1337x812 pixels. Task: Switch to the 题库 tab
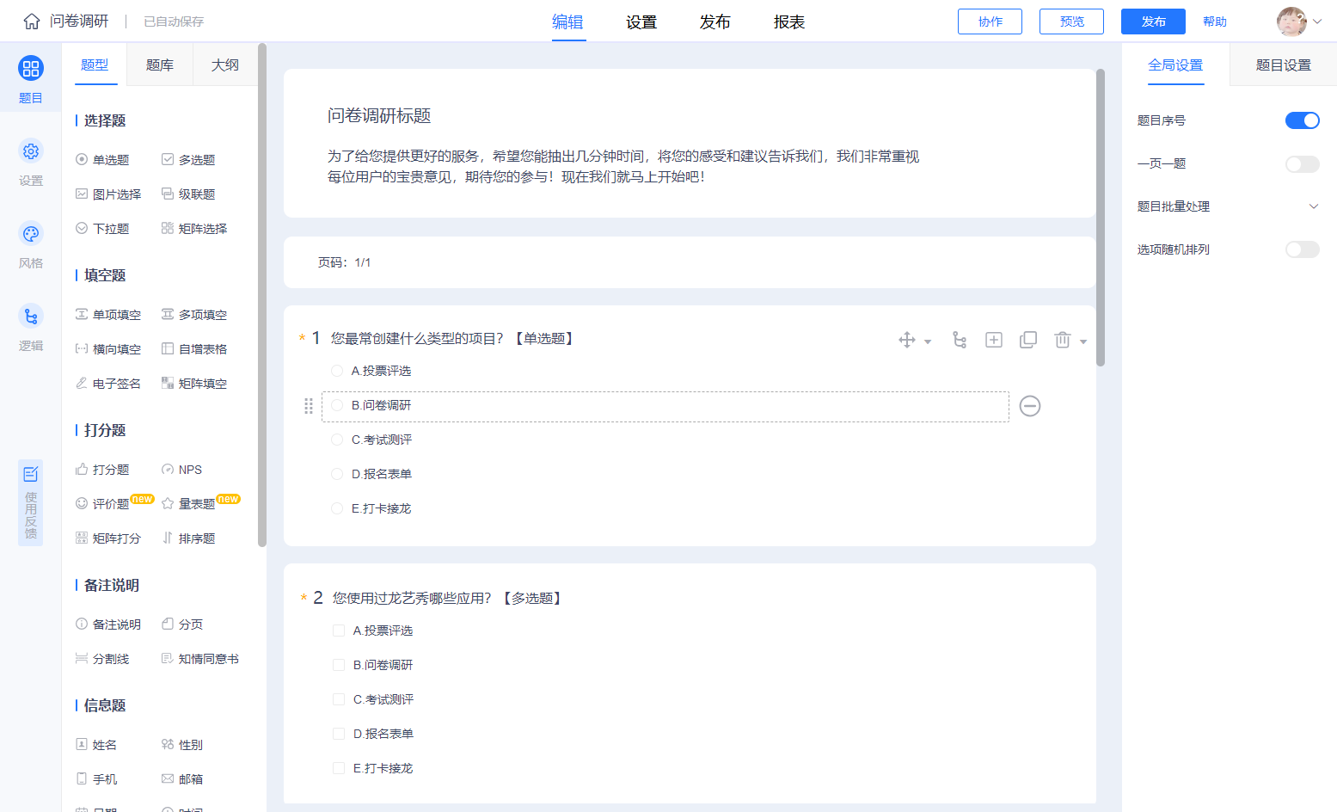coord(160,65)
